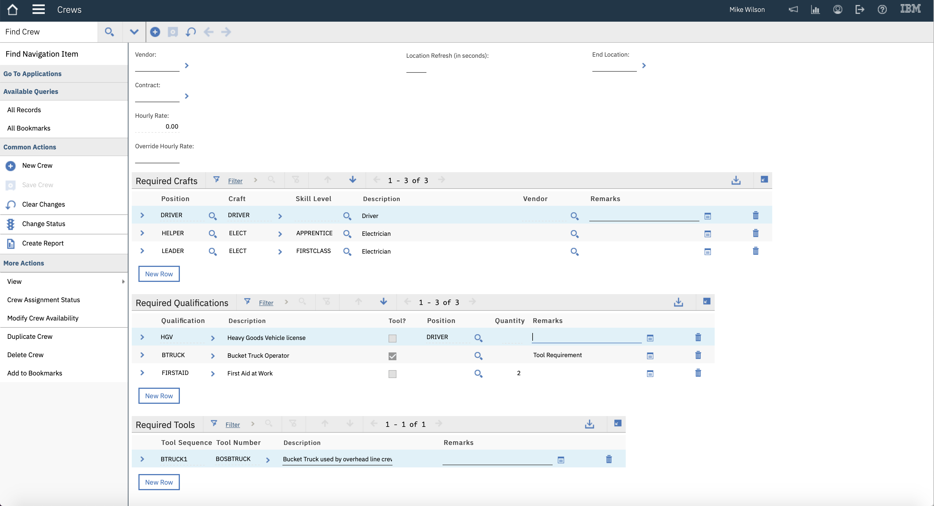Open the Find Crew search dropdown arrow
This screenshot has width=934, height=506.
tap(134, 32)
